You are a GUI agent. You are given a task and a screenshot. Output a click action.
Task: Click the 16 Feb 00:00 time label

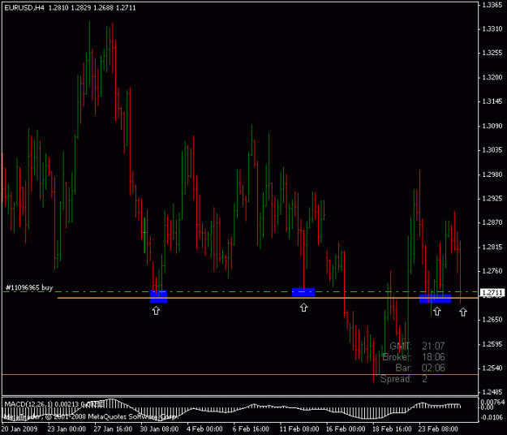(x=346, y=429)
